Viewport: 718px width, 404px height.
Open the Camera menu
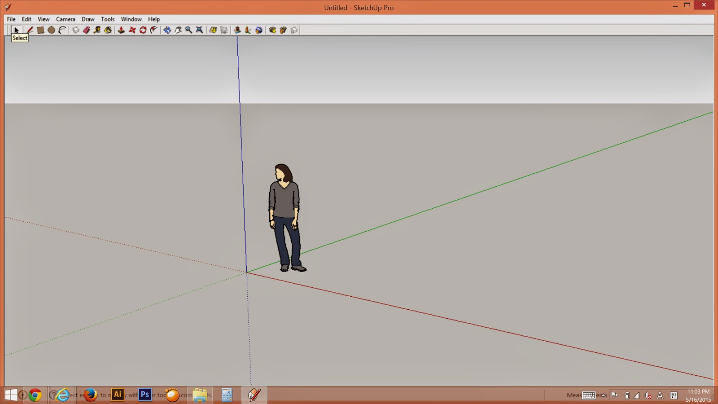click(x=66, y=19)
